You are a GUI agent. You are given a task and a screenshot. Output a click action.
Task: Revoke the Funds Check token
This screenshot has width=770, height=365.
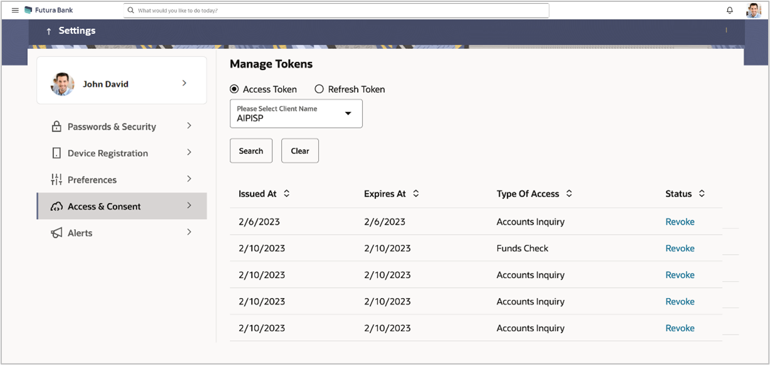[680, 249]
